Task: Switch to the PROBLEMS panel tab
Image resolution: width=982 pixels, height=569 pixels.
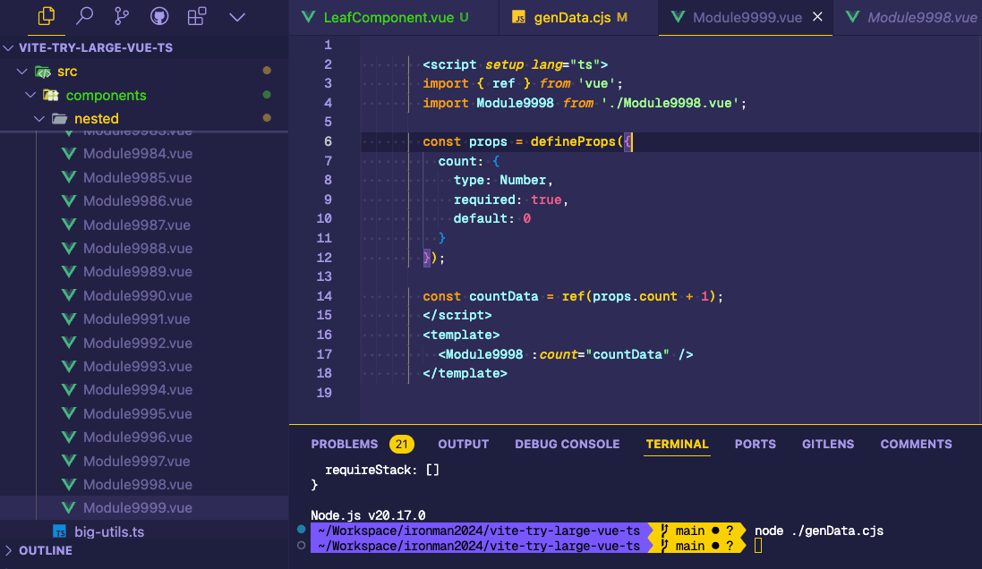Action: click(345, 444)
